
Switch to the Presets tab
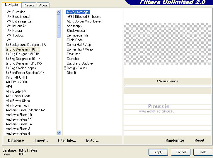(x=29, y=5)
